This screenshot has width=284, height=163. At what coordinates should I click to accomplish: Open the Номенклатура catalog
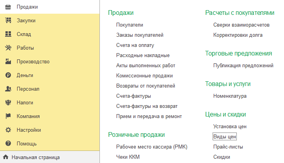(230, 96)
